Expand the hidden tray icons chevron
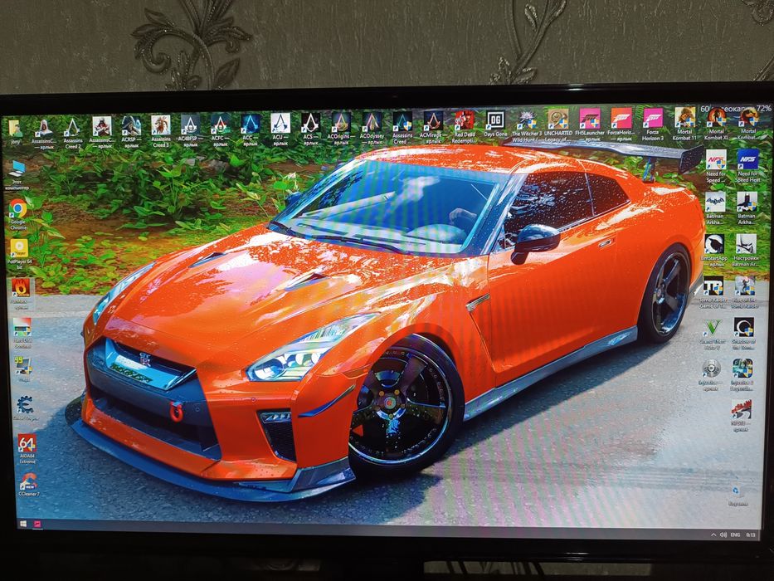This screenshot has height=581, width=774. click(x=713, y=535)
